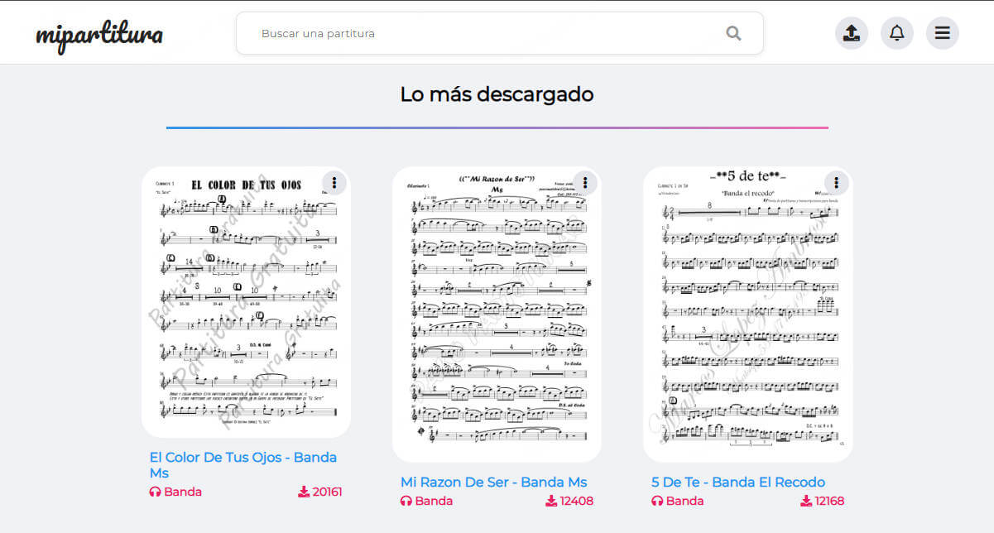Click headphones icon under 5 De Te
The height and width of the screenshot is (533, 994).
coord(657,501)
